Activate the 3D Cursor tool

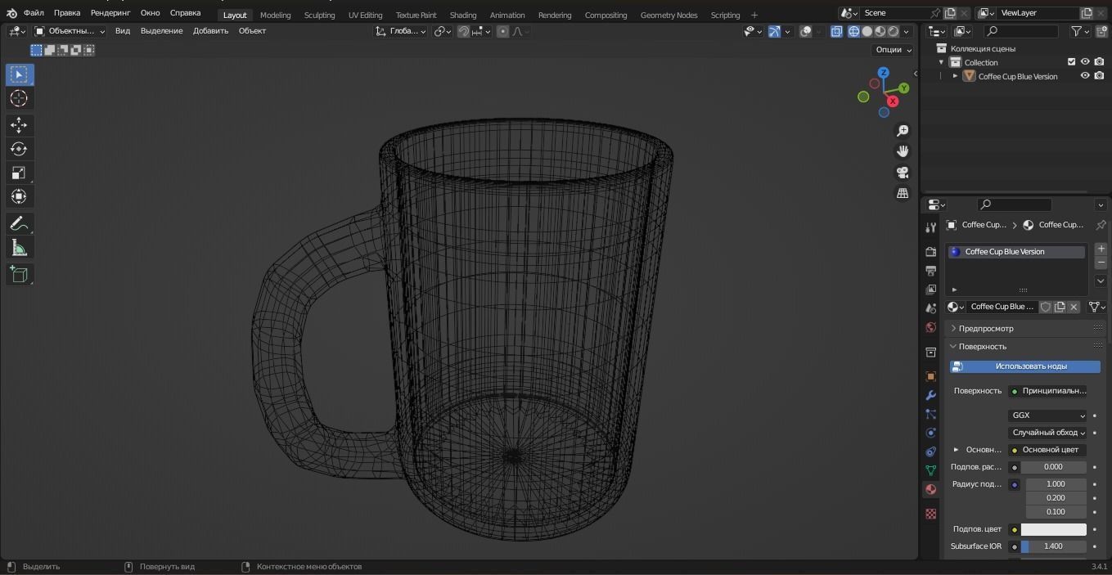(19, 98)
